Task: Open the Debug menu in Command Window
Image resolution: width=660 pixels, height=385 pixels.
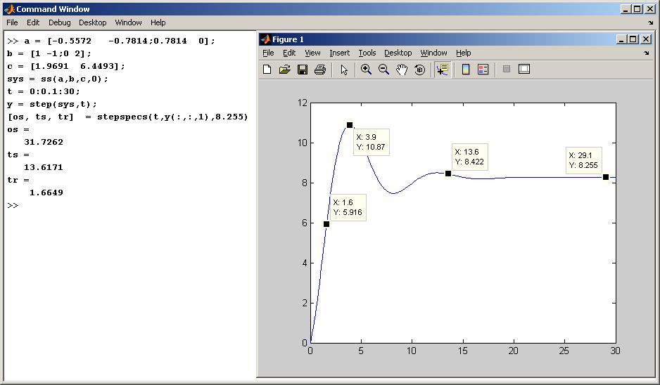Action: (59, 22)
